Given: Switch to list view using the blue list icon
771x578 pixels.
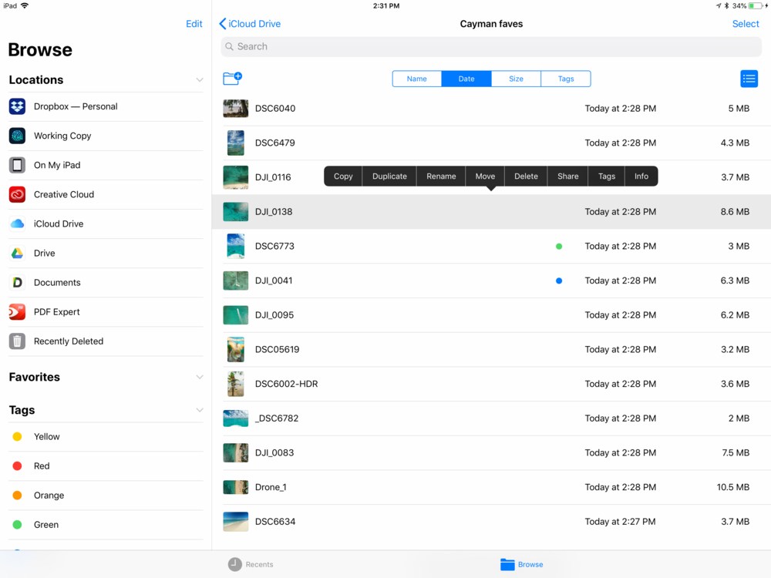Looking at the screenshot, I should tap(749, 79).
